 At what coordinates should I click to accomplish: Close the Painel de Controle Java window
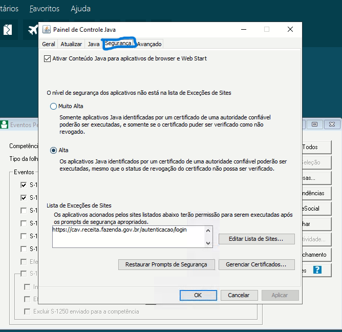(x=290, y=29)
